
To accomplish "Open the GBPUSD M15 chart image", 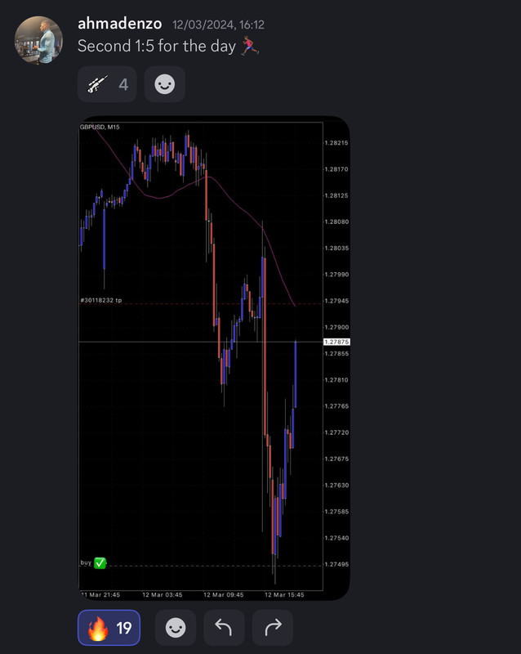I will [x=214, y=358].
